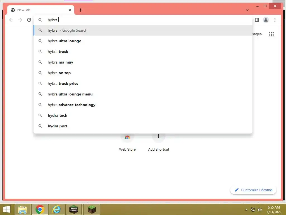The image size is (286, 215).
Task: Click the browser back arrow
Action: (11, 20)
